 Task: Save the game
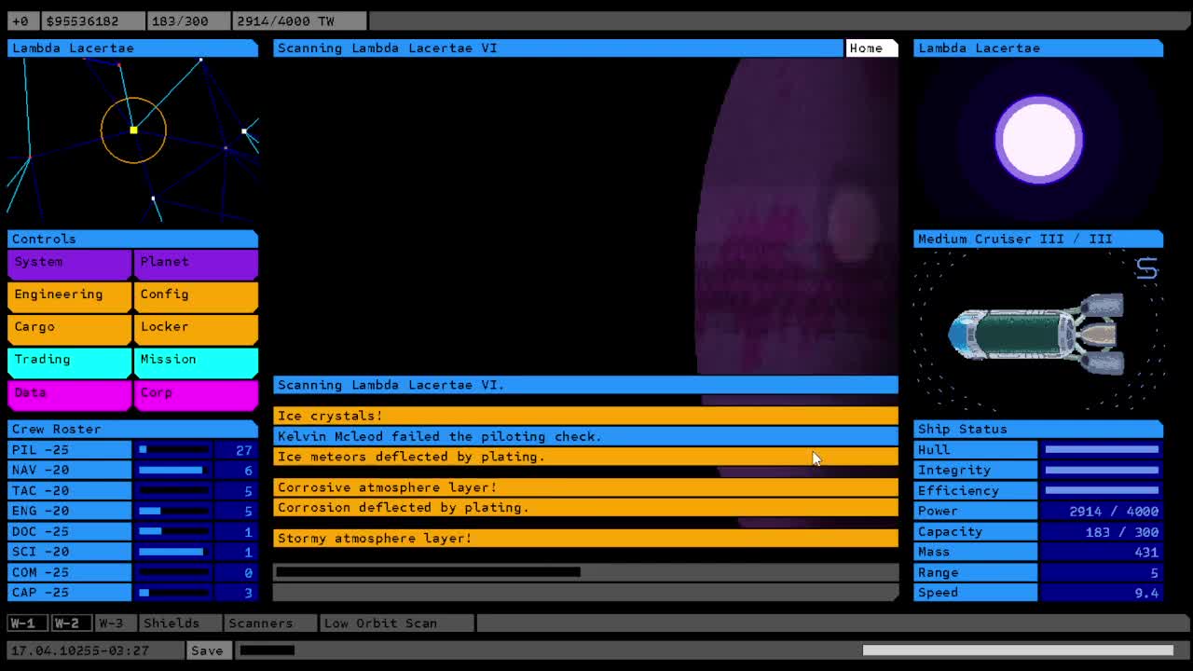(208, 650)
